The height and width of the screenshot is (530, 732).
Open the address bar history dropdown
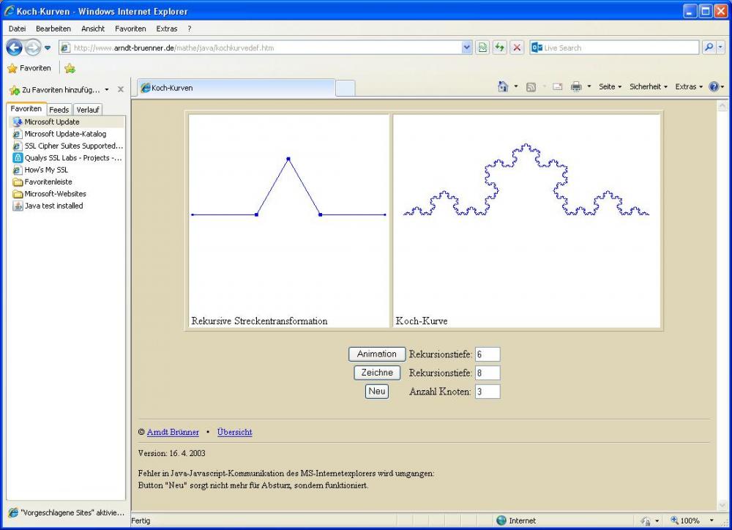(467, 48)
